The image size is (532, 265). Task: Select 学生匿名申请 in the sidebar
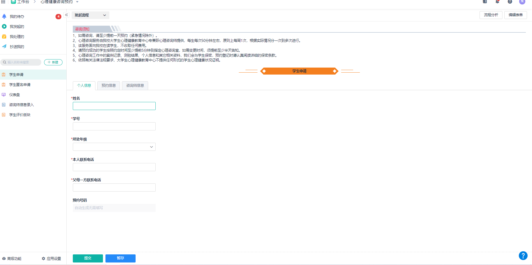[20, 85]
